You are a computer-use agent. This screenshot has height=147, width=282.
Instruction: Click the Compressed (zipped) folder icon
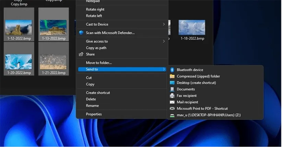[172, 76]
